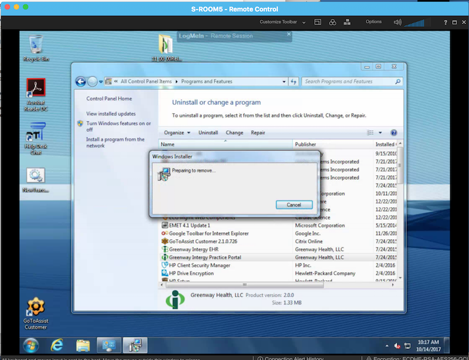The image size is (469, 360).
Task: Click Options in remote control toolbar
Action: pos(373,22)
